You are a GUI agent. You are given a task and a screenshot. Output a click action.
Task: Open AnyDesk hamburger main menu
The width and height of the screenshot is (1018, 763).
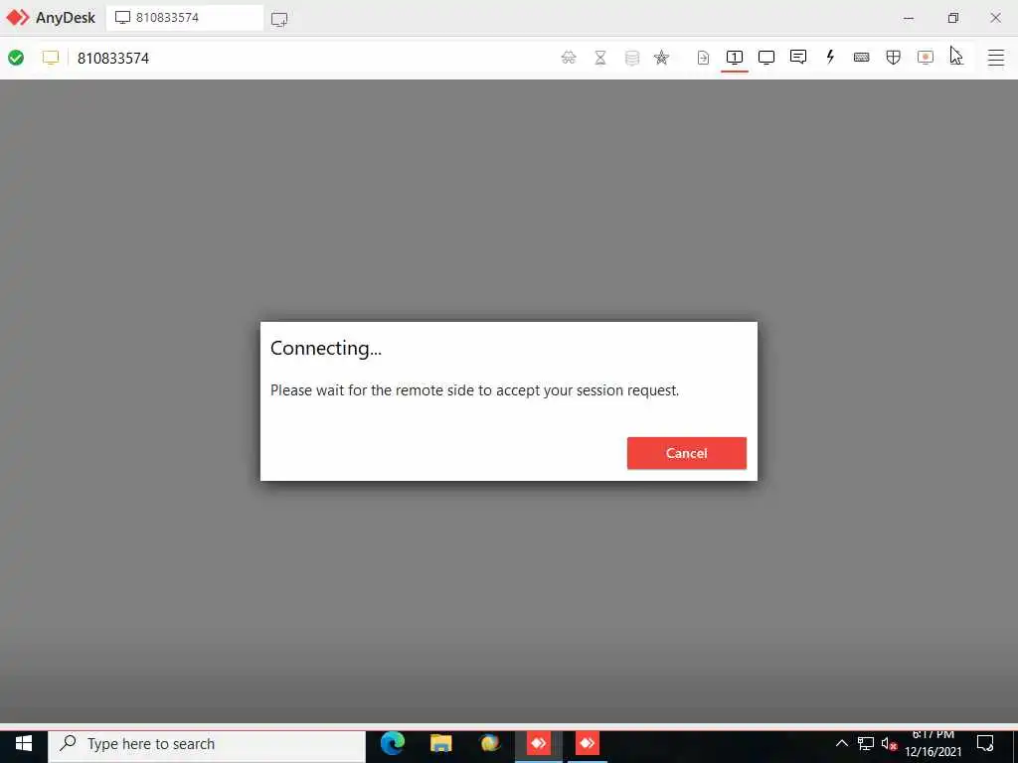[996, 58]
